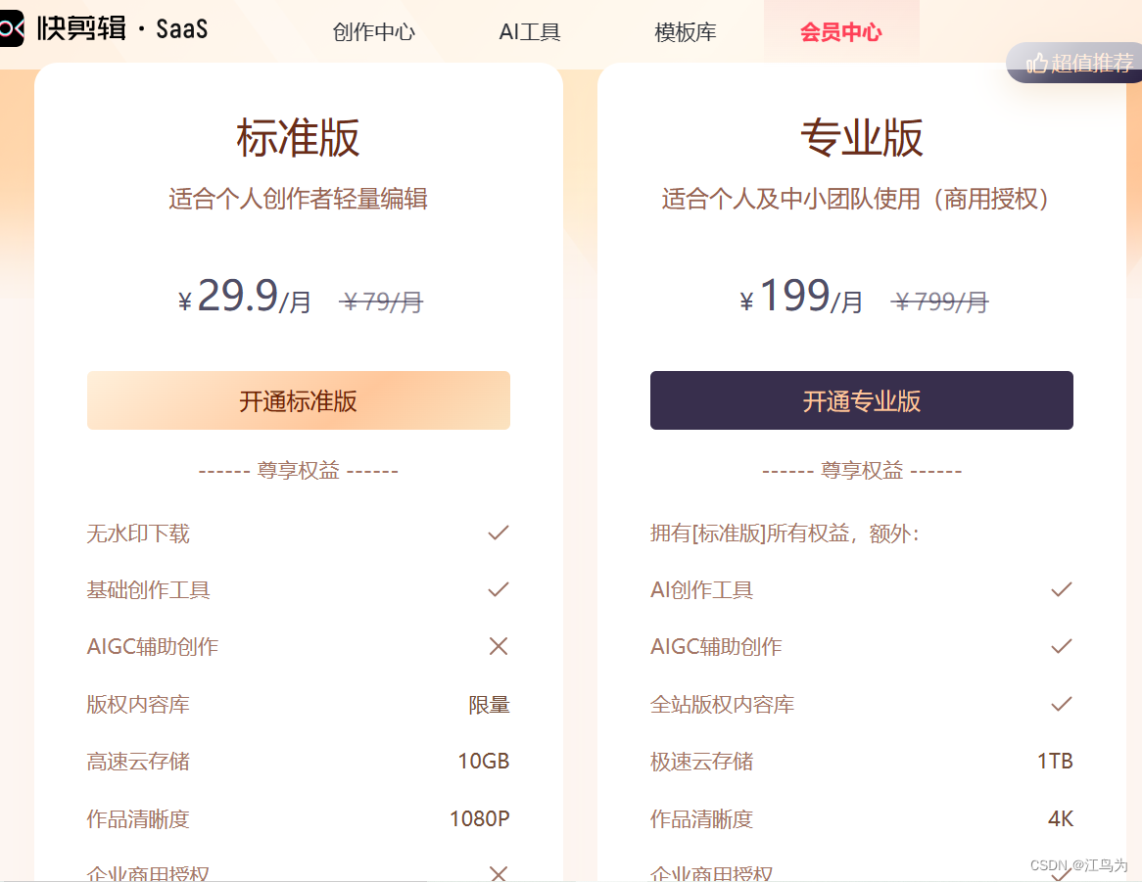
Task: Select the highlighted 会员中心 tab
Action: pyautogui.click(x=841, y=31)
